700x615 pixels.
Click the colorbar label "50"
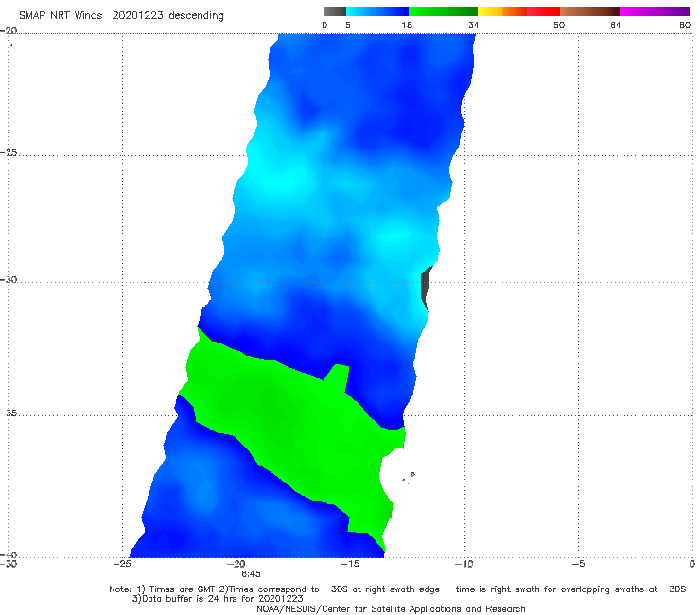click(x=559, y=25)
